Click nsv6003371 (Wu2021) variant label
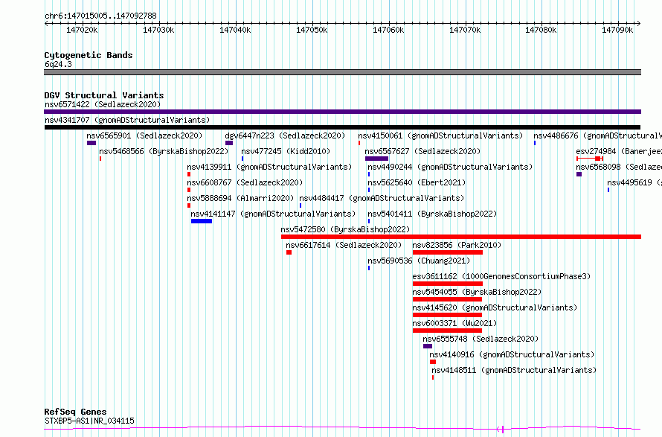662x437 pixels. pos(454,323)
